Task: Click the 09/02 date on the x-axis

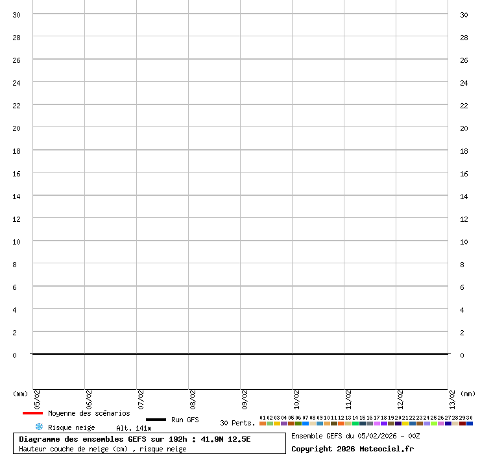Action: 245,398
